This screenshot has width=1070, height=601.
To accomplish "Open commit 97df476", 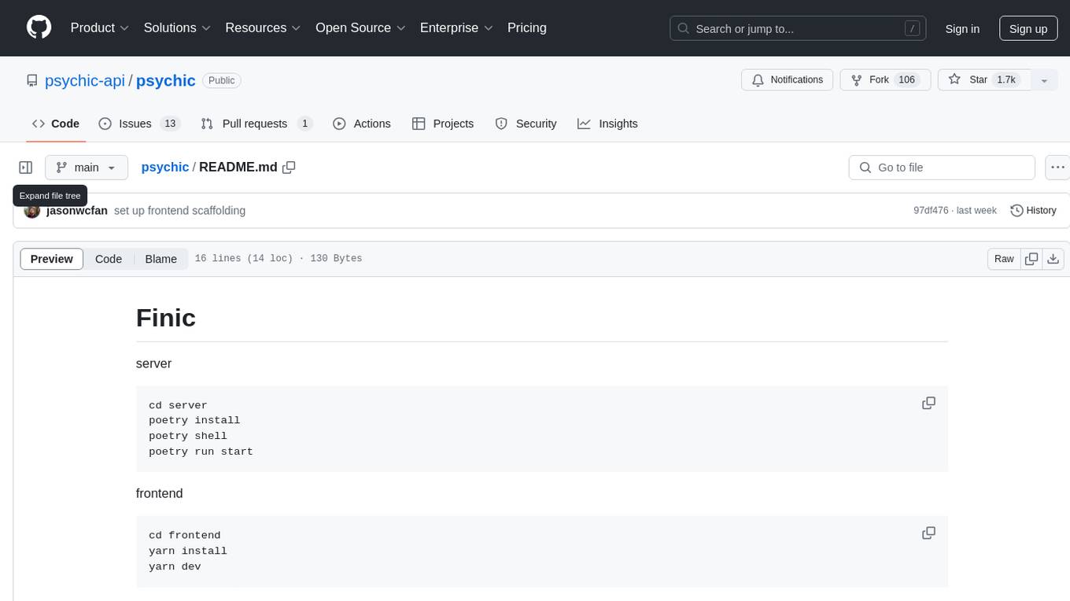I will pyautogui.click(x=931, y=211).
